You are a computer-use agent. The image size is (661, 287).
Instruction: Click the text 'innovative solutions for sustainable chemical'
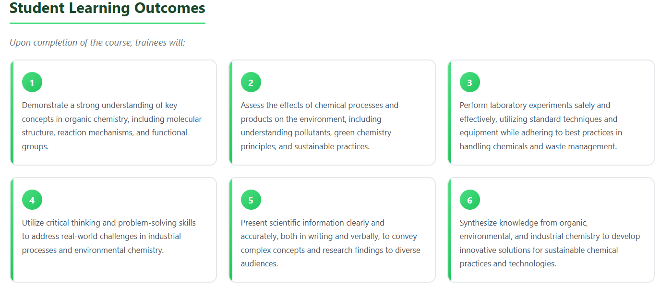point(539,250)
